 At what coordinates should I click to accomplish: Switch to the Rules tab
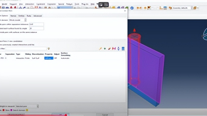tap(29, 16)
